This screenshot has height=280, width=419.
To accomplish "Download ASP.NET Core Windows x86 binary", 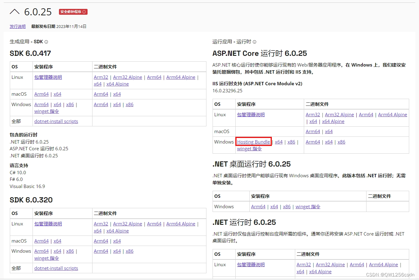I will [x=341, y=142].
